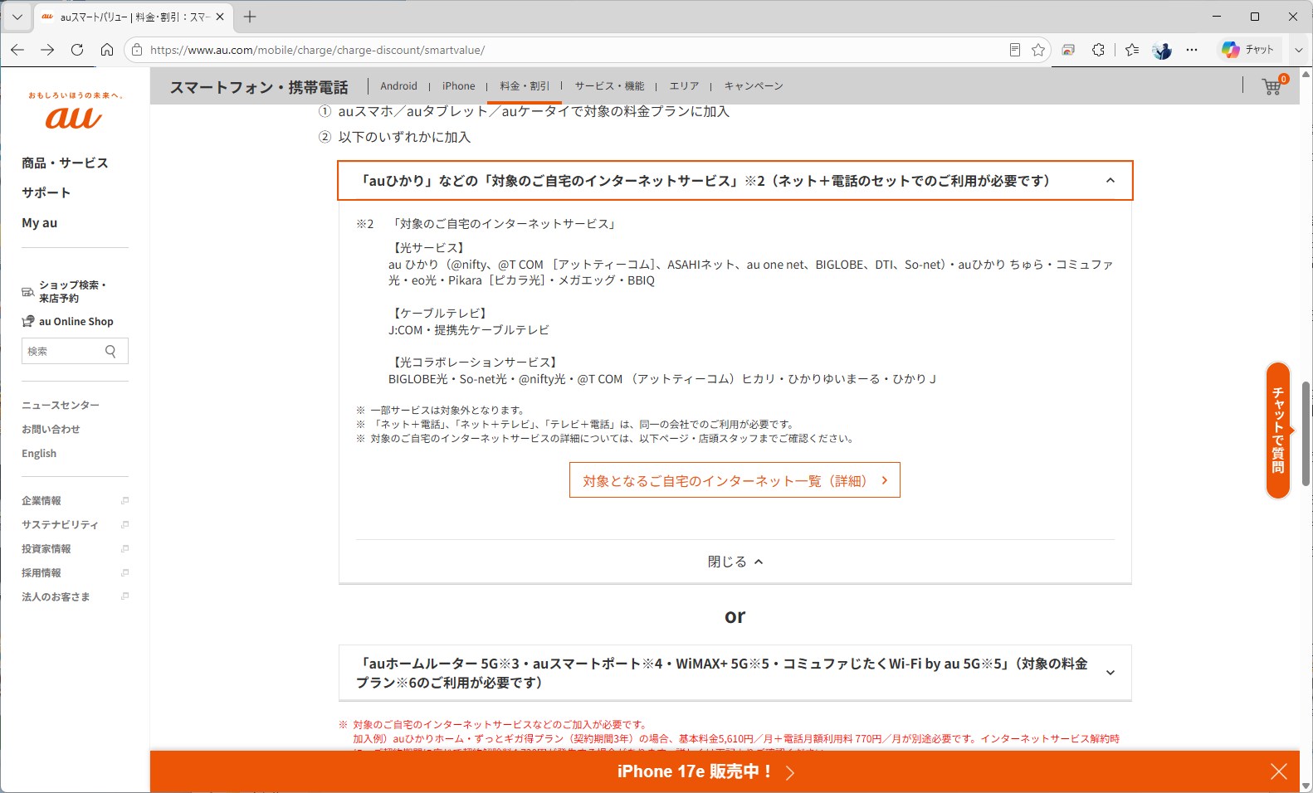Open 投資家情報 external link
This screenshot has width=1313, height=793.
[x=75, y=548]
